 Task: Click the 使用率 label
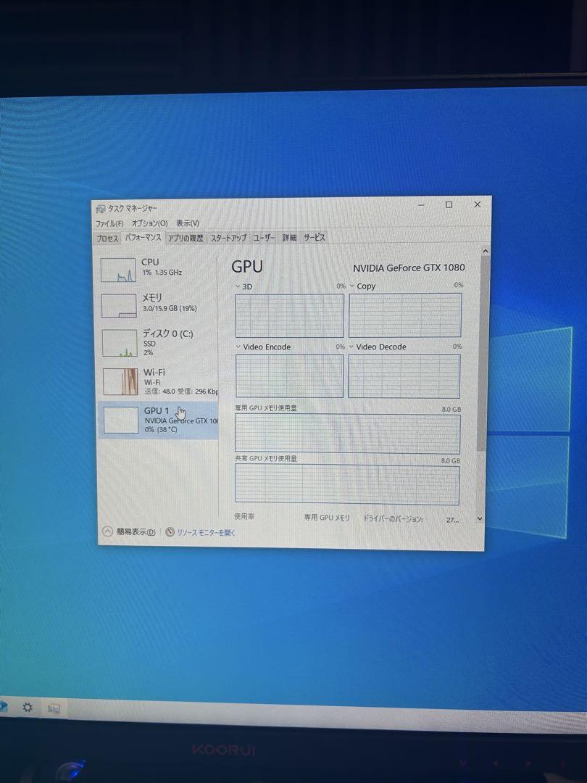click(x=244, y=516)
